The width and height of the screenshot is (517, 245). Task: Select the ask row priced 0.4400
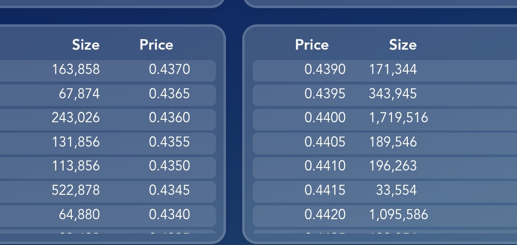(x=385, y=119)
